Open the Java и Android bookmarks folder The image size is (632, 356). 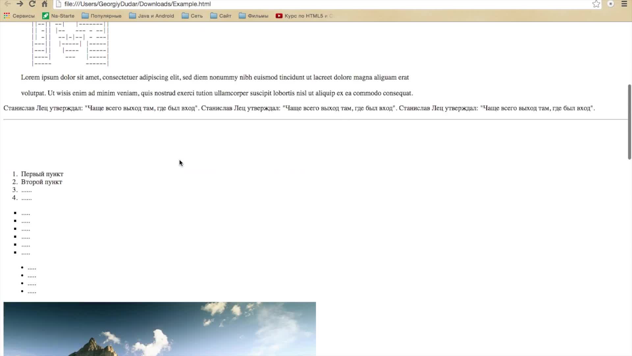(x=151, y=16)
